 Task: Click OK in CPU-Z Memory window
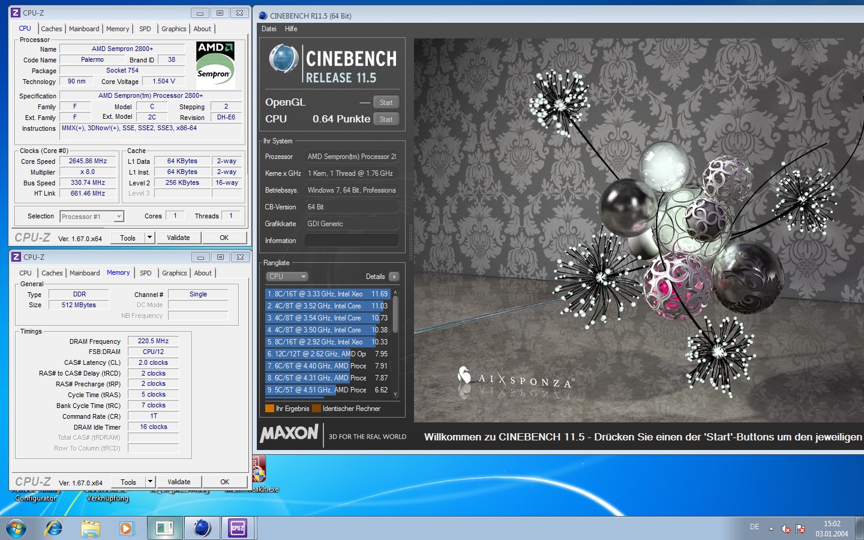coord(225,482)
